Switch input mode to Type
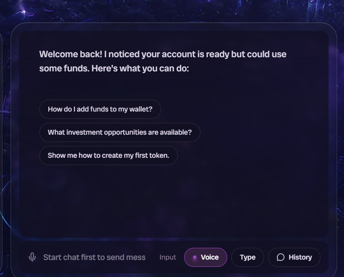Viewport: 344px width, 277px height. coord(247,257)
